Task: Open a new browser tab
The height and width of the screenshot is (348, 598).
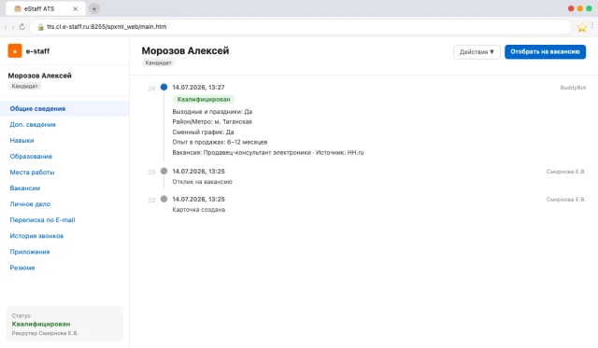Action: pos(94,8)
